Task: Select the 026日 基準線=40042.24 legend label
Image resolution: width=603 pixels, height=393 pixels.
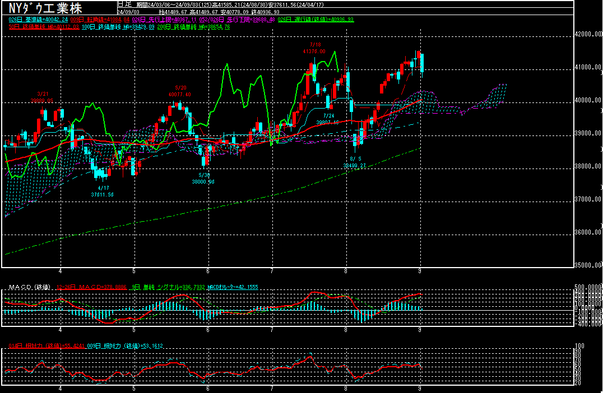Action: [38, 19]
